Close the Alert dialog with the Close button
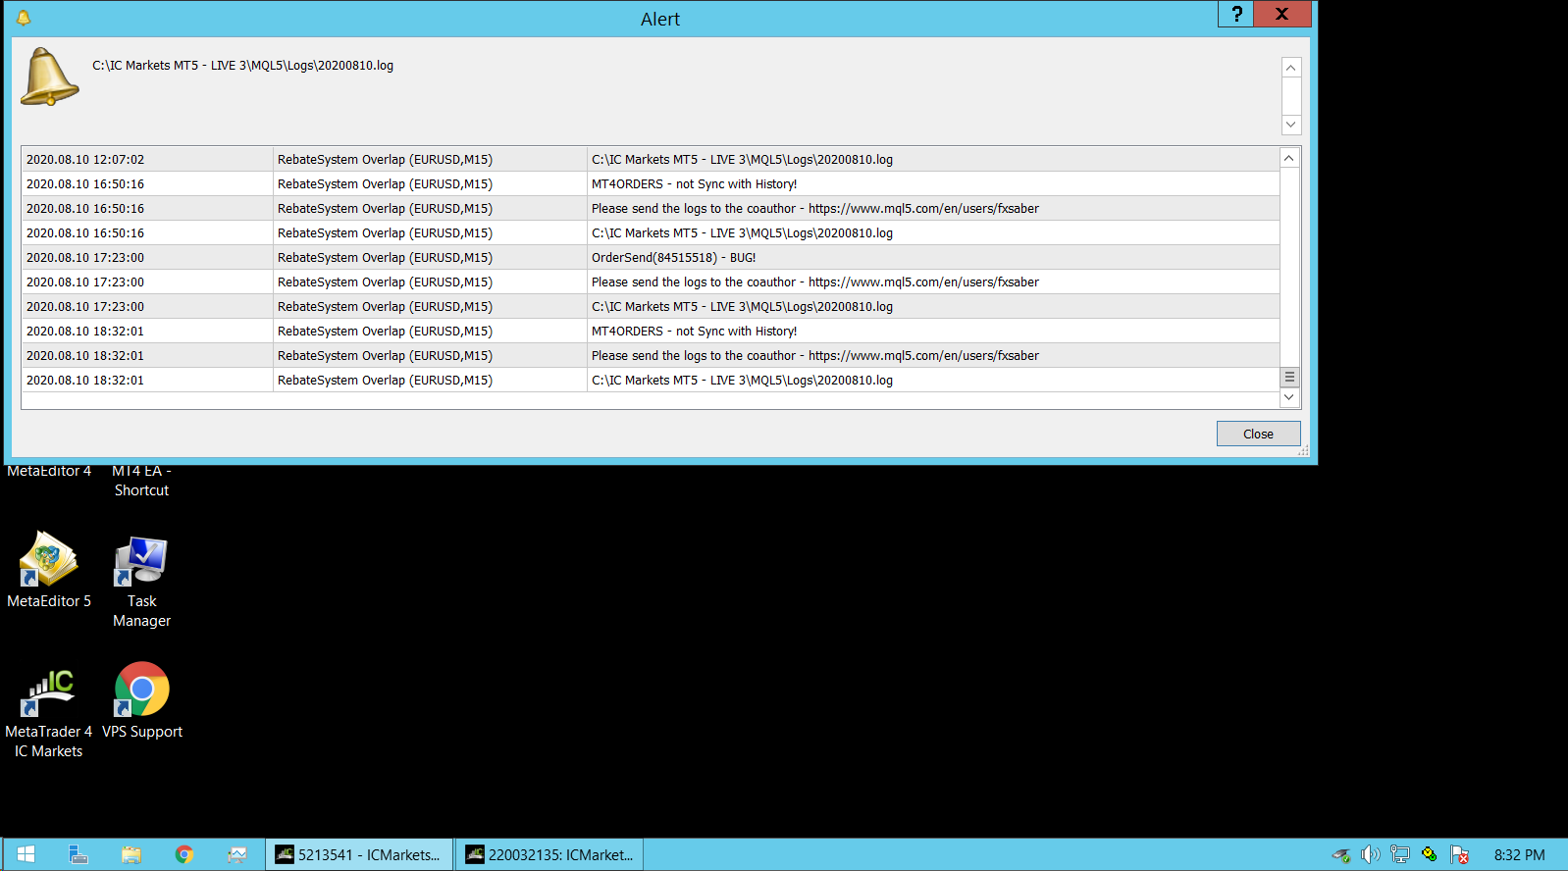 point(1258,434)
